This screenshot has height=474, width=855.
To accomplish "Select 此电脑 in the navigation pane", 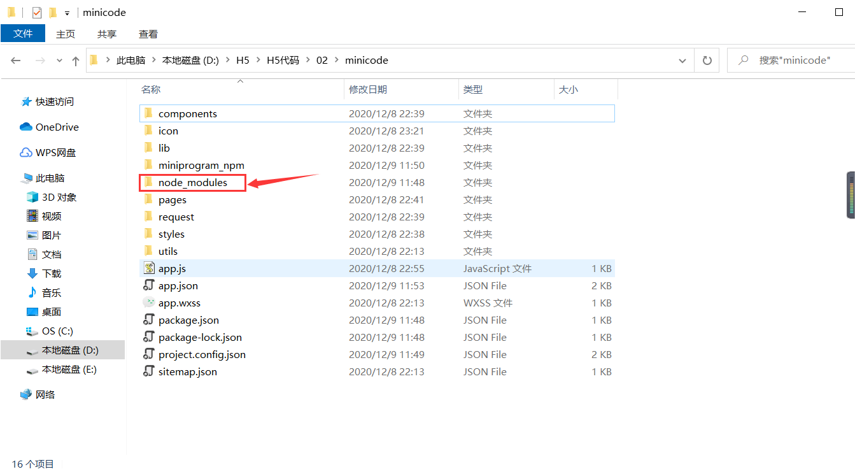I will (43, 178).
